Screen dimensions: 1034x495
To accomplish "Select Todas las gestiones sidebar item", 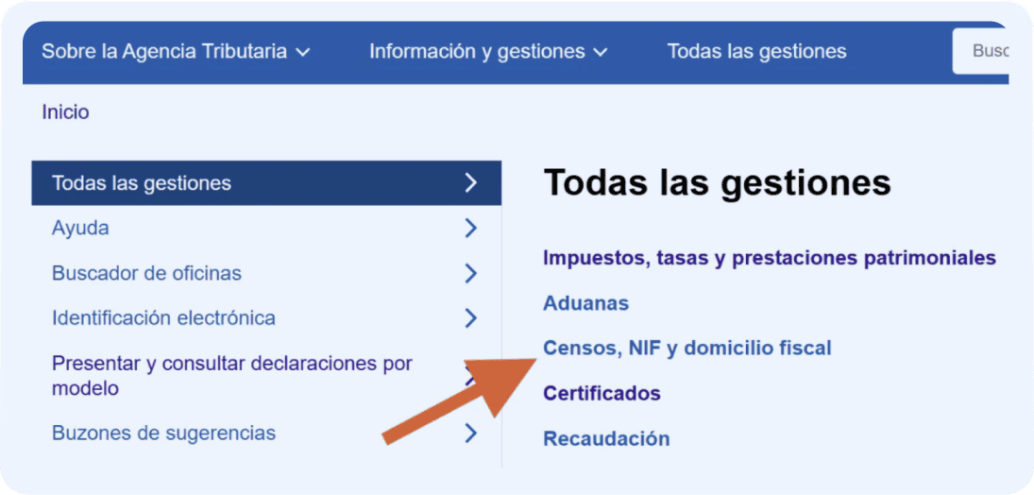I will 266,183.
